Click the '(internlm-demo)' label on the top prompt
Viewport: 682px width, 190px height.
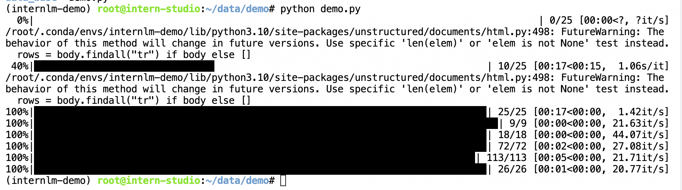[x=48, y=9]
